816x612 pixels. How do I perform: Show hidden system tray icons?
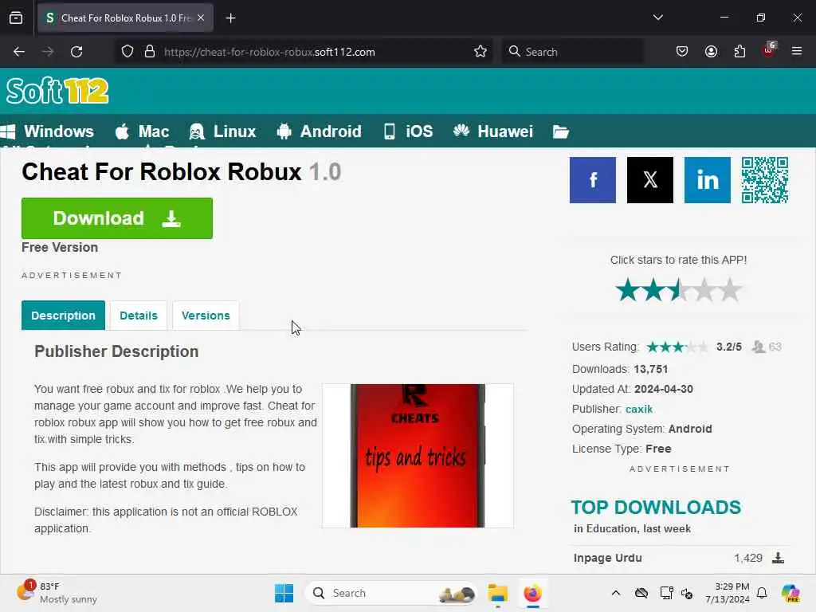pos(616,593)
